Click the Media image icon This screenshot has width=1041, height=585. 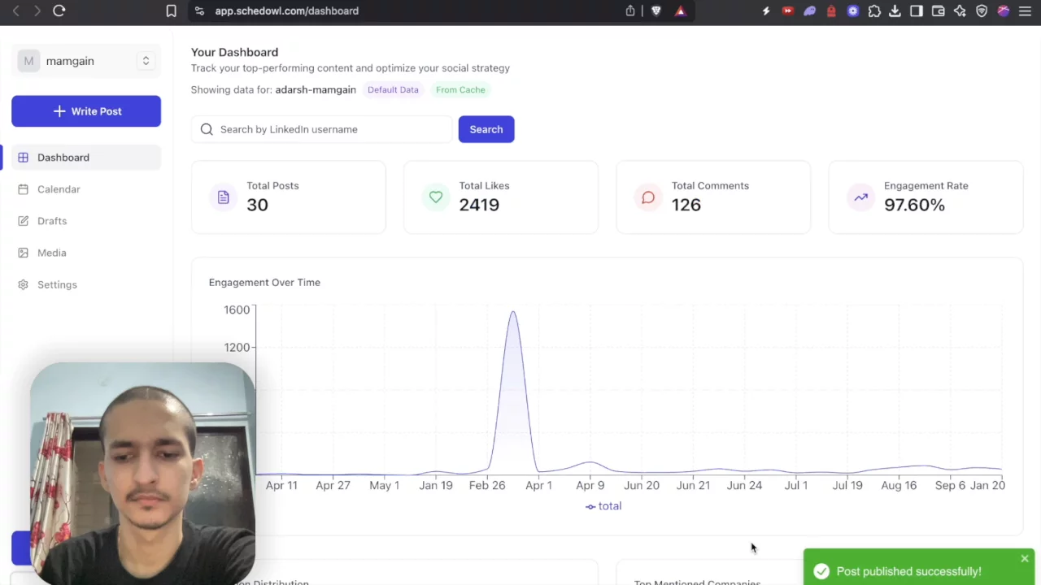click(x=23, y=253)
